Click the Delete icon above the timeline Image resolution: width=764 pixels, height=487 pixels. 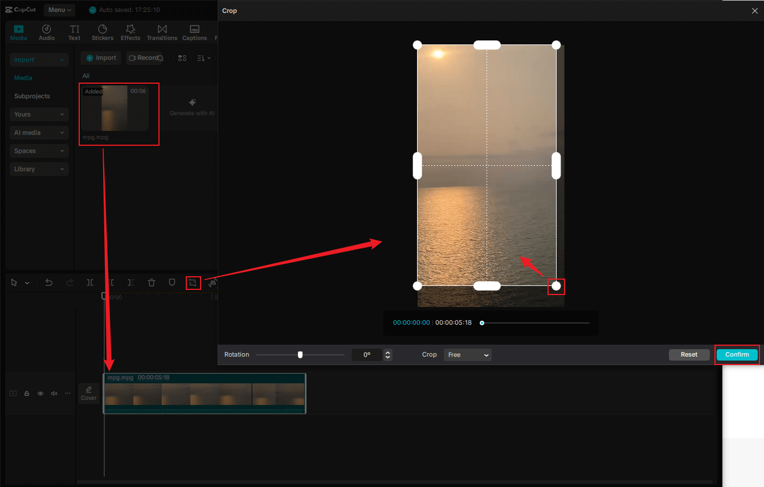150,283
